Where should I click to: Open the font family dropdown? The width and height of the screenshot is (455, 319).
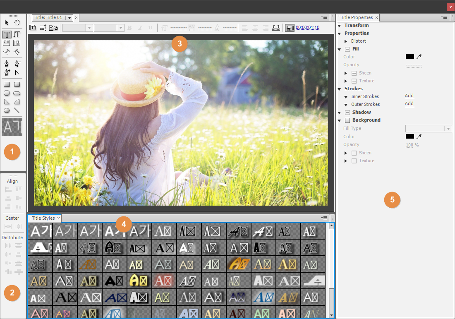77,28
